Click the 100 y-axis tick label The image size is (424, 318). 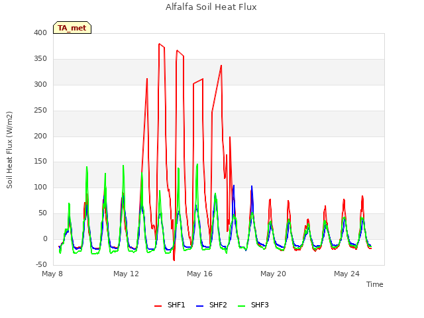pyautogui.click(x=40, y=187)
